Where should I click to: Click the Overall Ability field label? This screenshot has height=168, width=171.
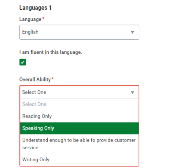click(35, 80)
